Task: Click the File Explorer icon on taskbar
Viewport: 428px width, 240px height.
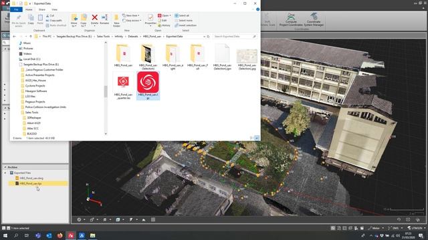Action: [x=92, y=235]
